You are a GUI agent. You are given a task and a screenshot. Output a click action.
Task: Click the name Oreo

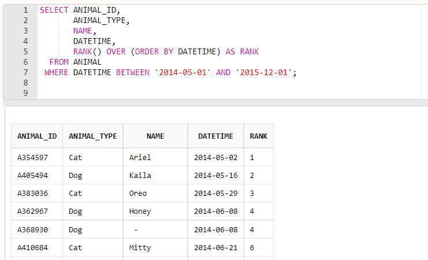138,194
